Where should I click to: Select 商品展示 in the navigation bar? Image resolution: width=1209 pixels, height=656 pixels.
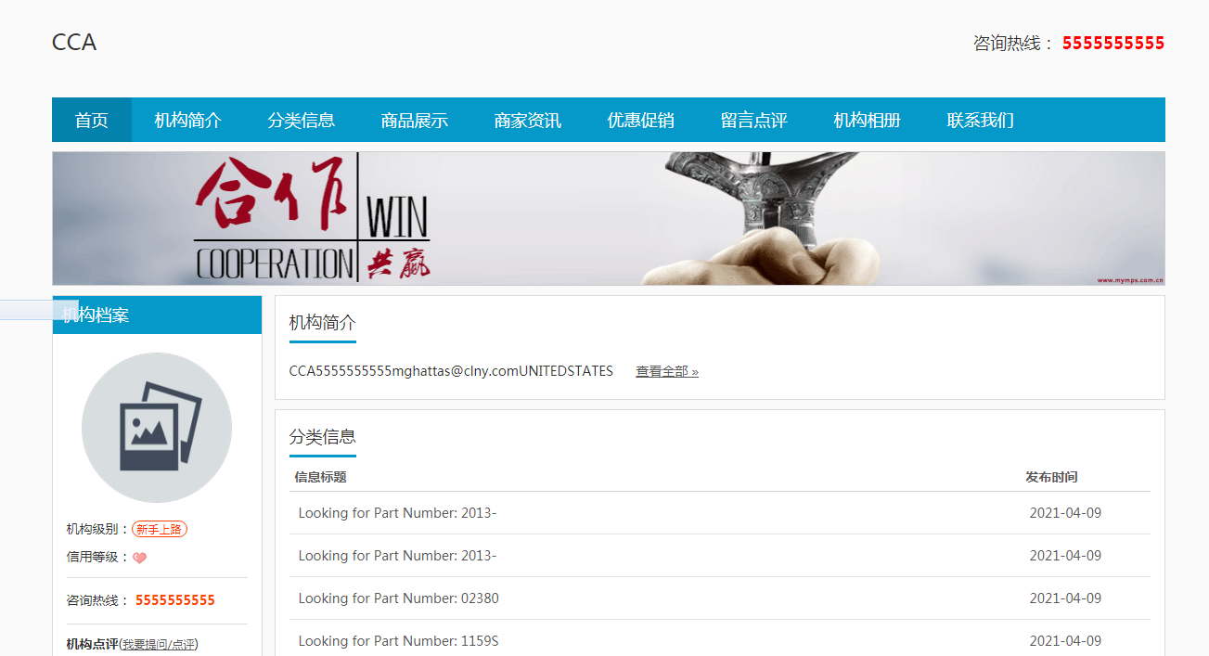[x=414, y=121]
